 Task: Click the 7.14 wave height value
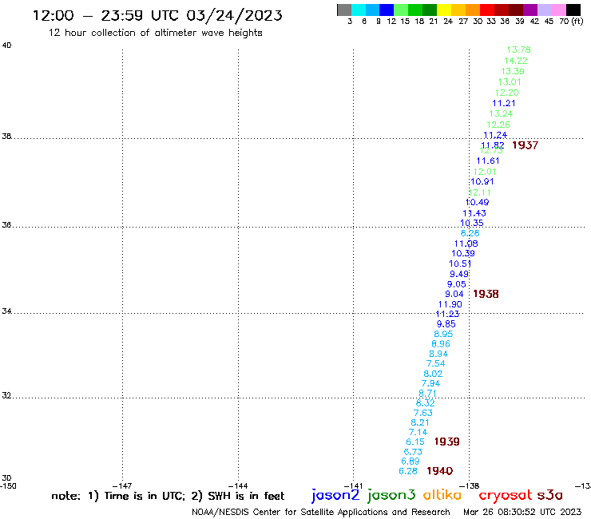pyautogui.click(x=418, y=432)
